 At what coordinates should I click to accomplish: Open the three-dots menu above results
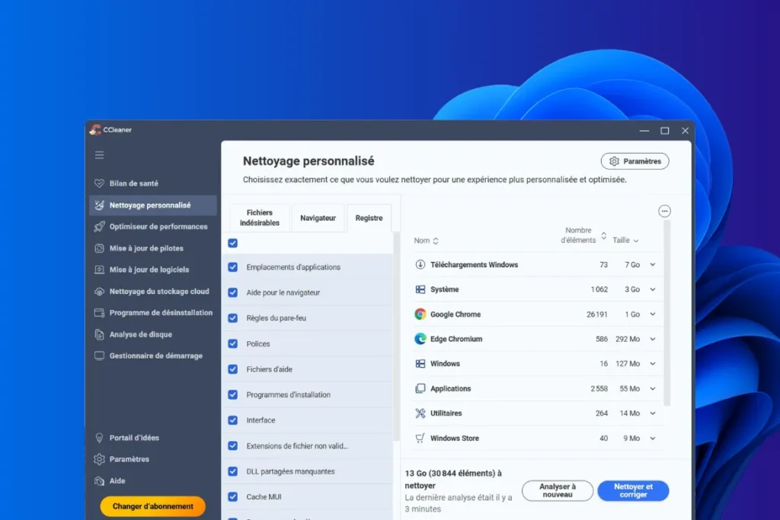coord(664,211)
